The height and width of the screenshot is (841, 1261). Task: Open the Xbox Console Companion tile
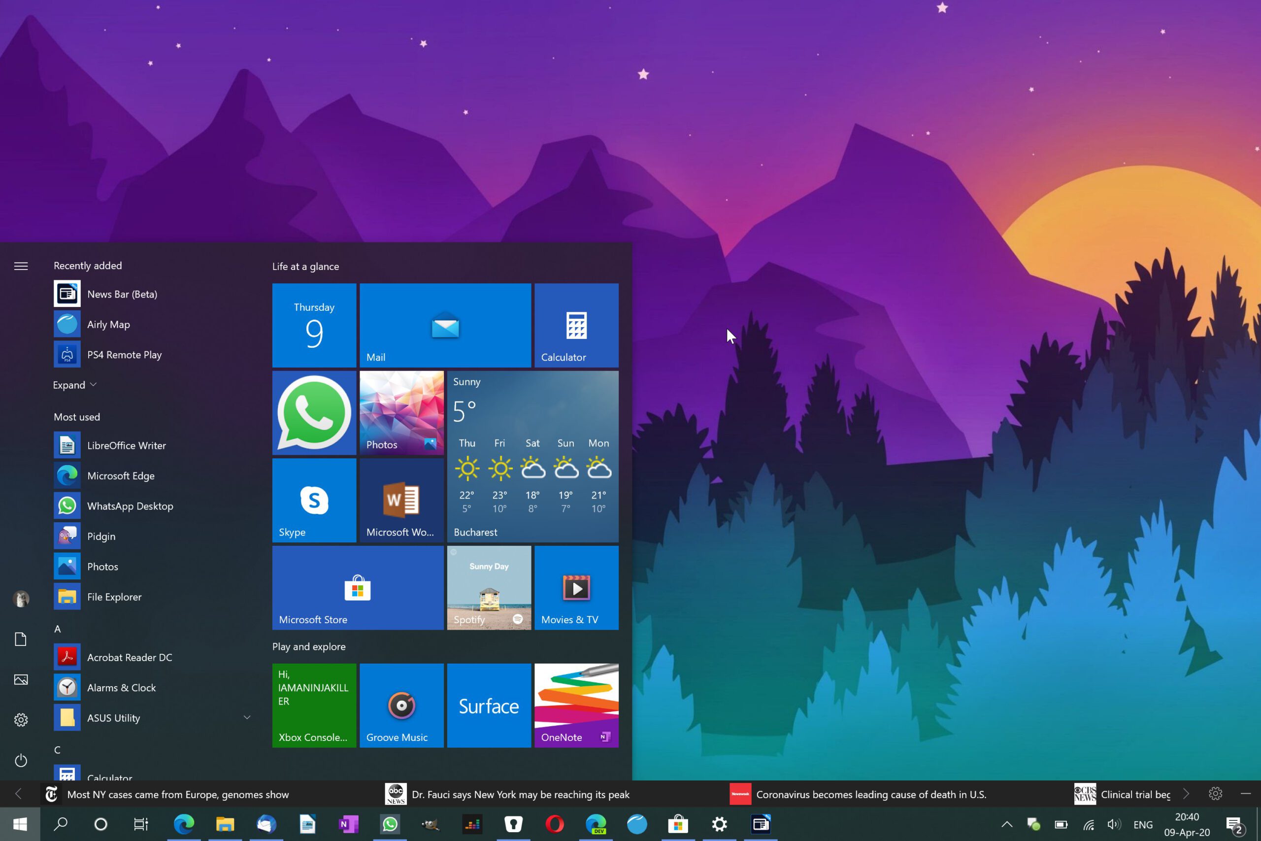(314, 706)
